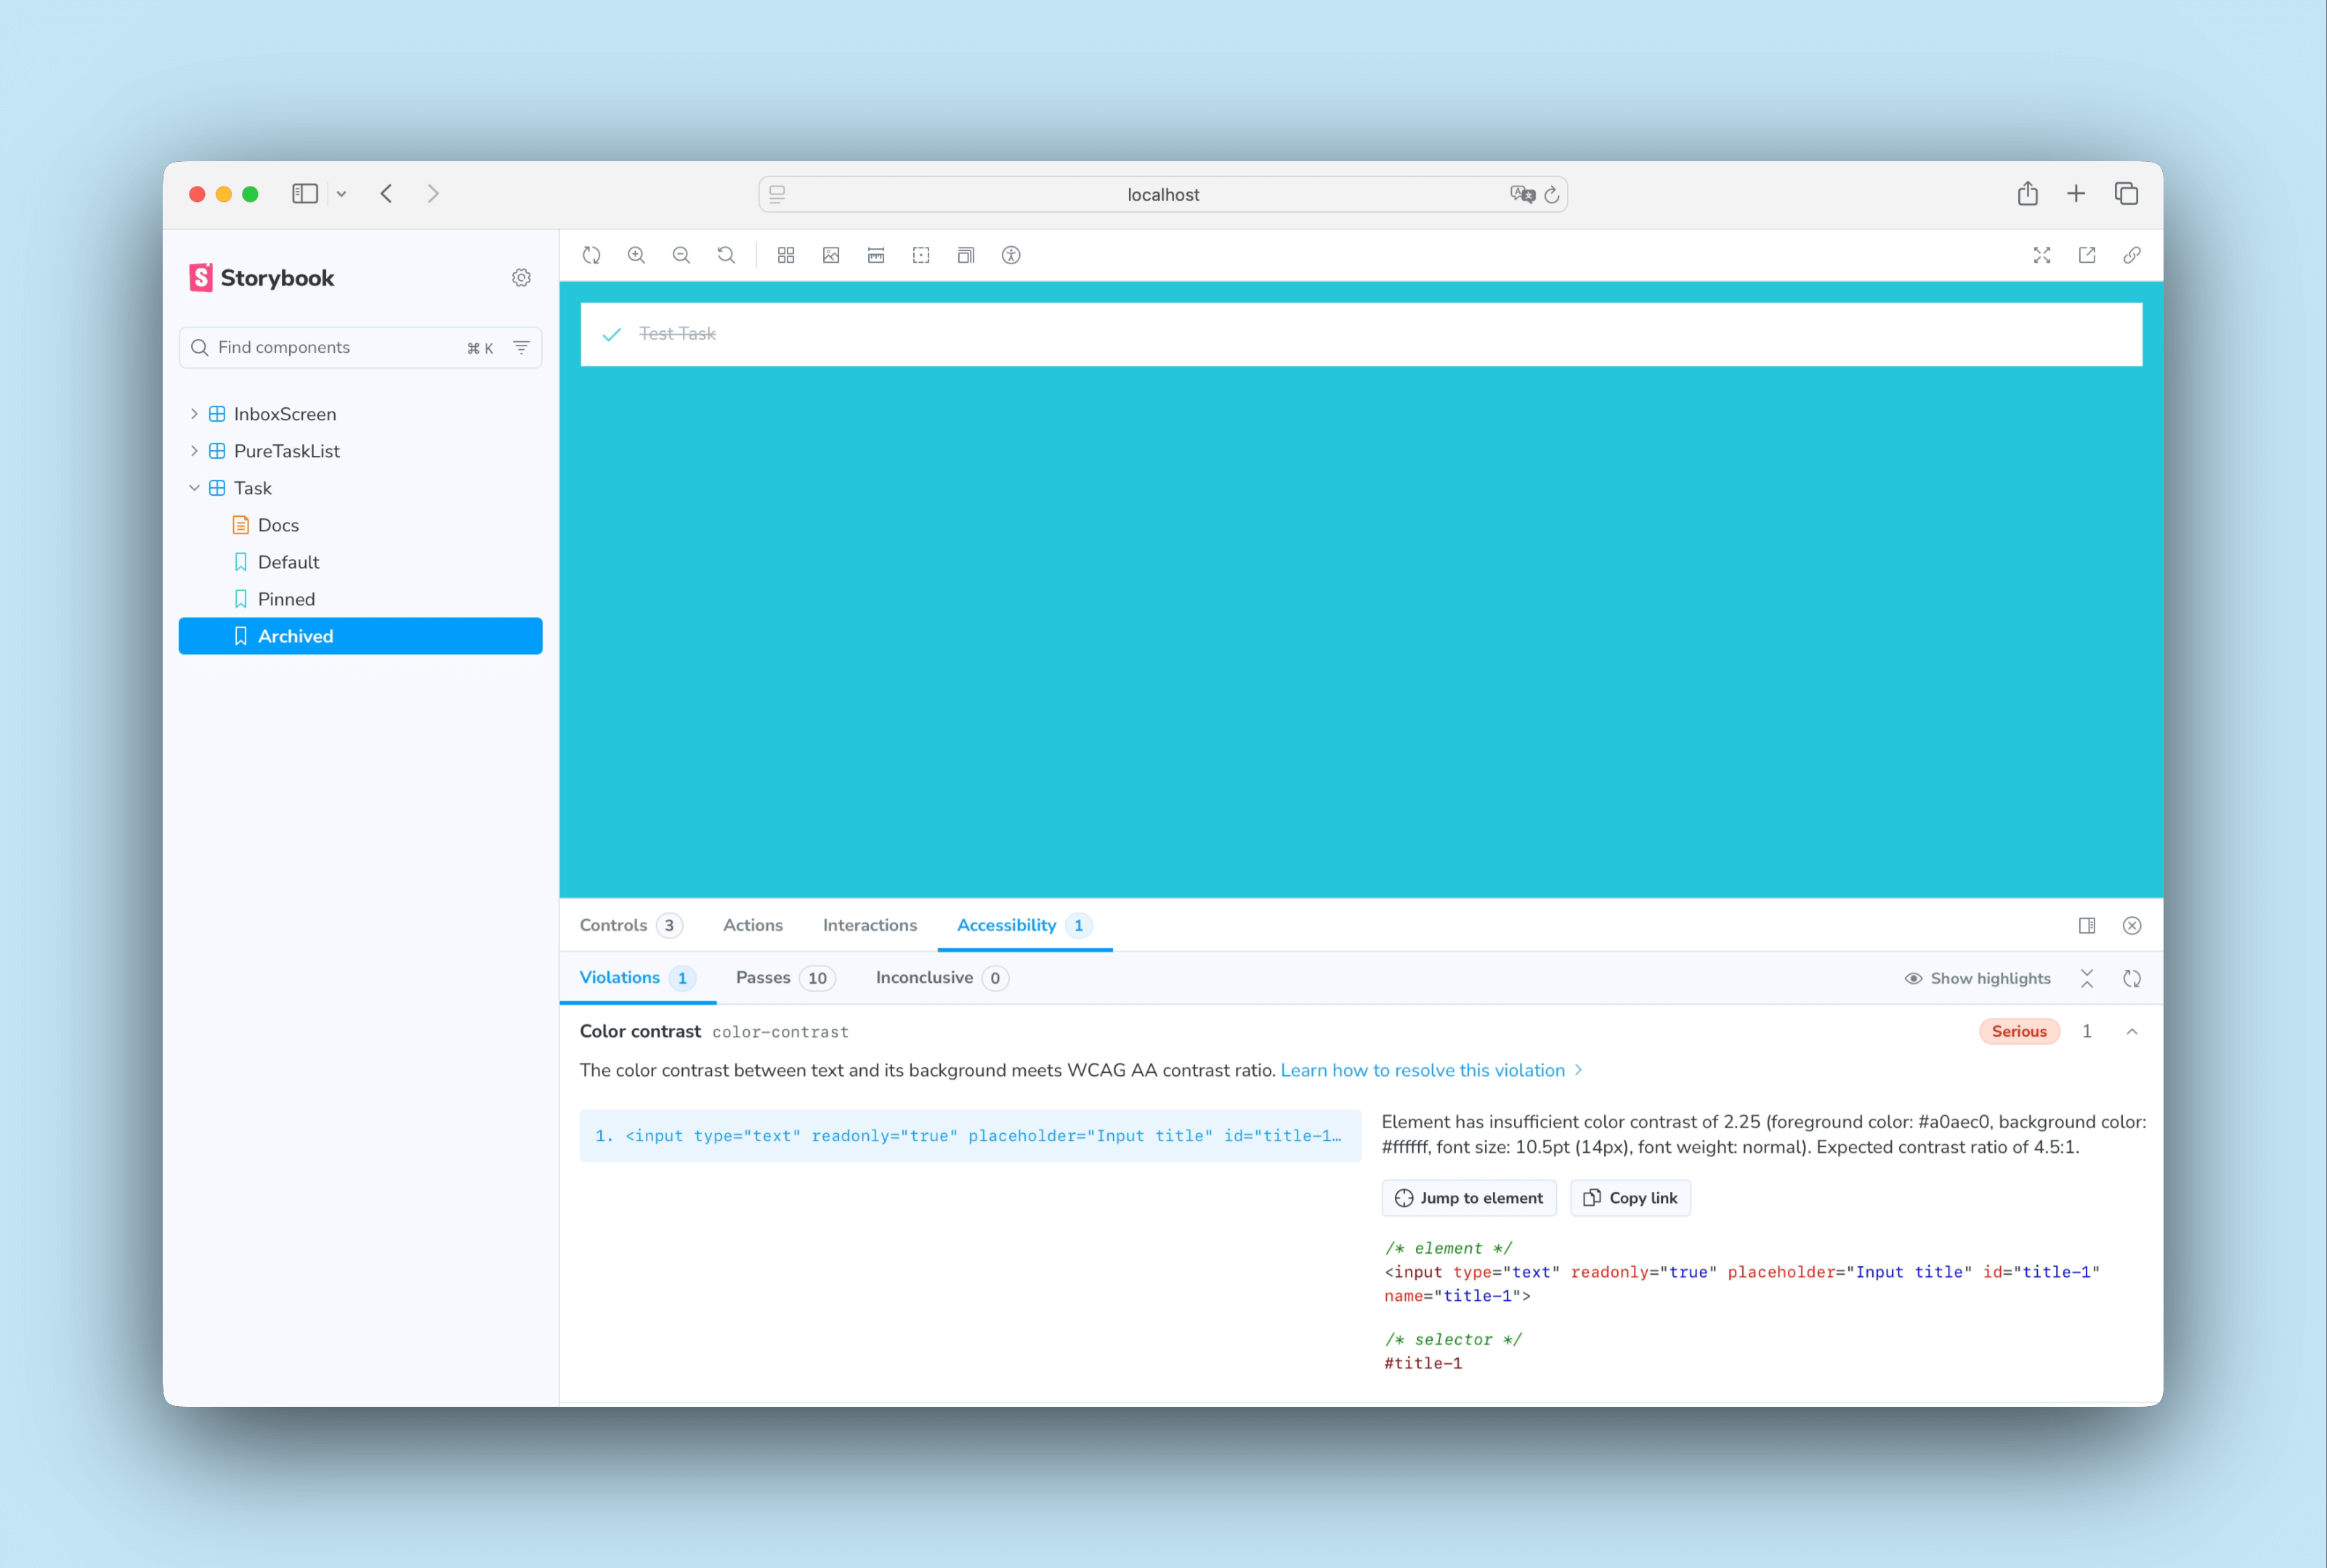Toggle the grid view toolbar icon
Screen dimensions: 2327x1568
tap(785, 255)
